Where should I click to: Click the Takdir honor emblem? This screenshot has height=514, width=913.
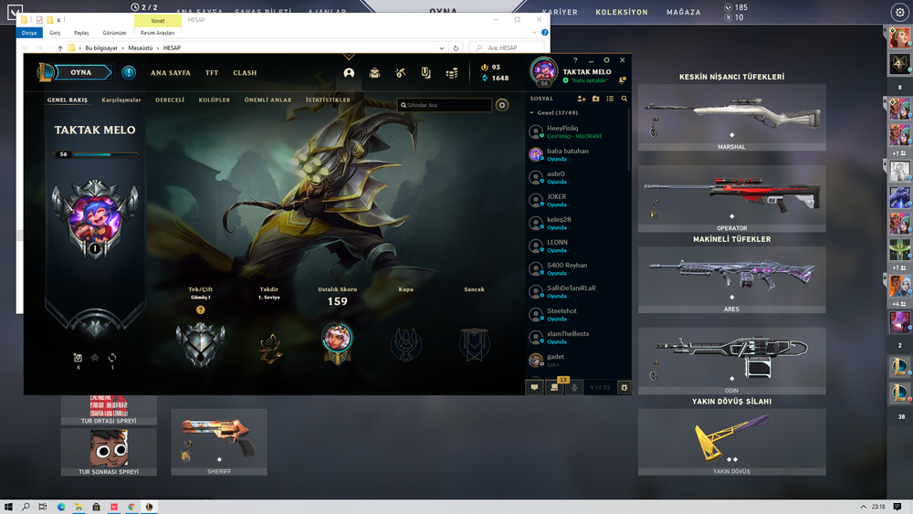coord(269,348)
